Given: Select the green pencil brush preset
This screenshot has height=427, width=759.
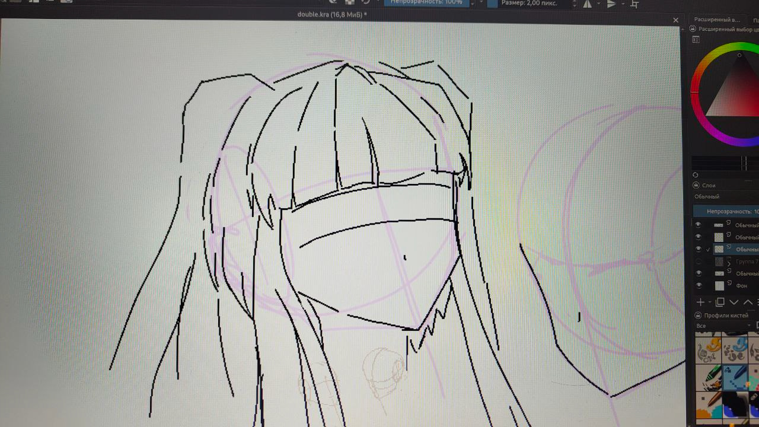Looking at the screenshot, I should (709, 377).
